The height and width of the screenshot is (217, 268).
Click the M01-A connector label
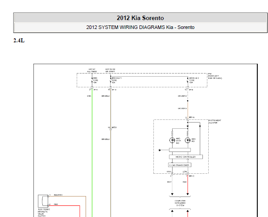point(192,117)
